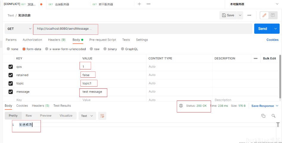282x143 pixels.
Task: Click the Text breadcrumb link
Action: (x=11, y=15)
